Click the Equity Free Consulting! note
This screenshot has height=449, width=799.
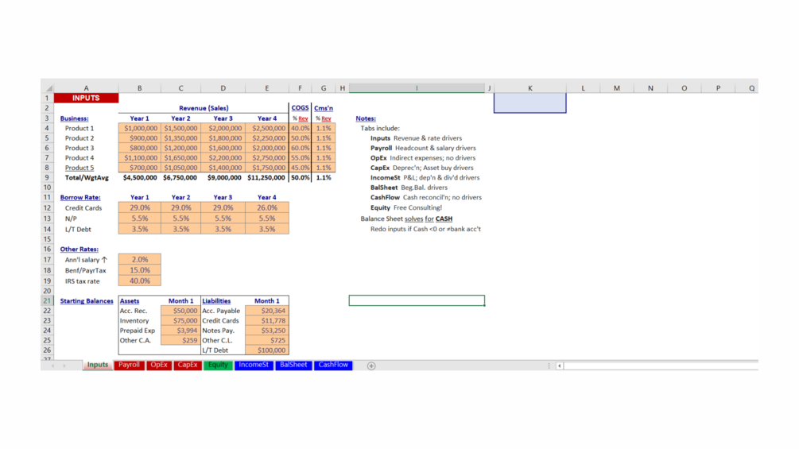[x=406, y=207]
